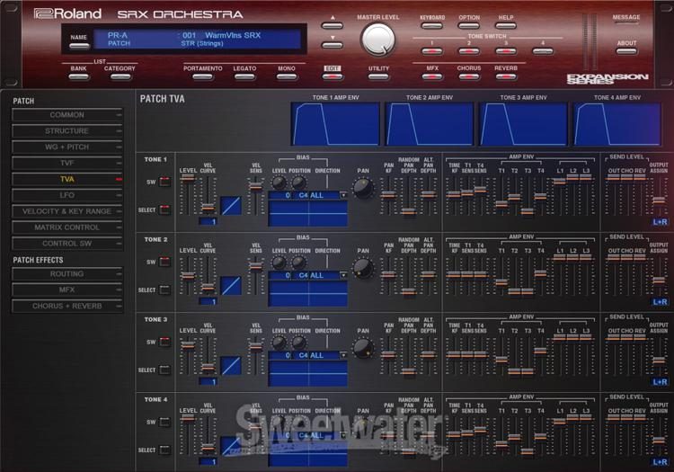This screenshot has height=472, width=674.
Task: Open the Utility menu
Action: pyautogui.click(x=378, y=77)
